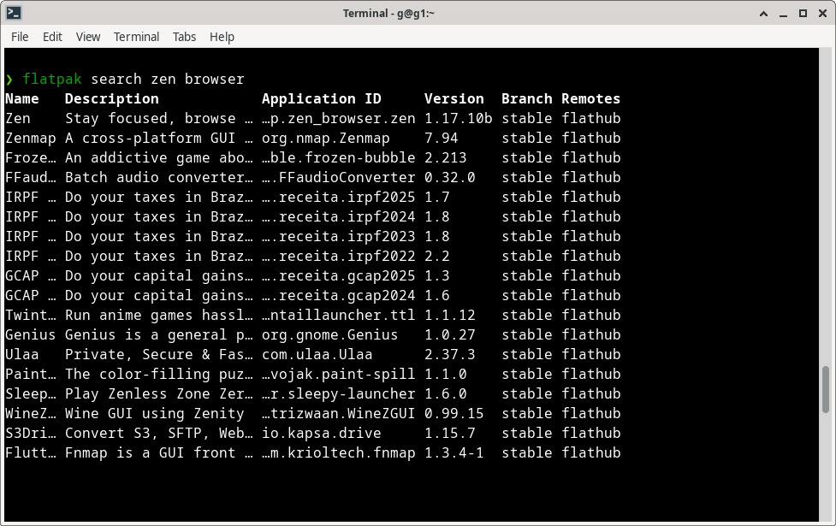836x526 pixels.
Task: Click '…r.sleepy-launcher' application ID
Action: tap(339, 394)
